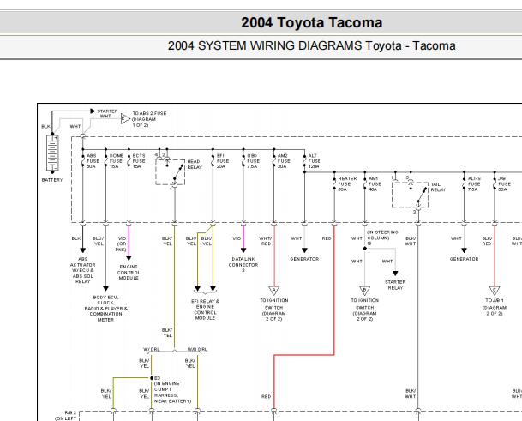Click the 'W/O DRL' branch label

(x=197, y=349)
